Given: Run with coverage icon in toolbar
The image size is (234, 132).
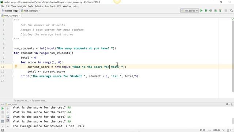Looking at the screenshot, I should point(211,11).
